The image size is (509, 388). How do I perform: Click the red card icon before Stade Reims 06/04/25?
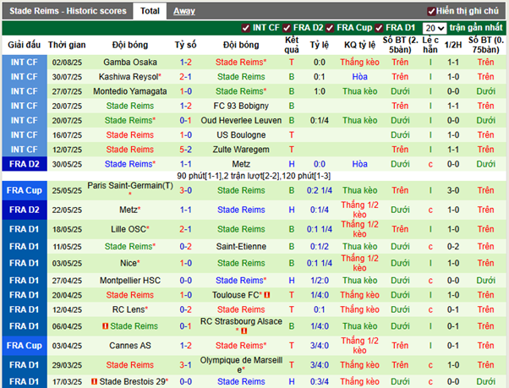(105, 325)
